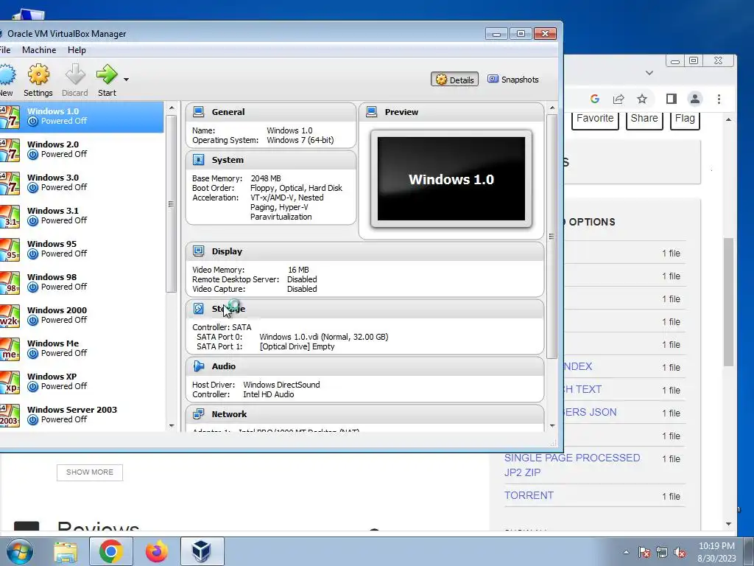
Task: Click the Google icon in address bar
Action: coord(595,99)
